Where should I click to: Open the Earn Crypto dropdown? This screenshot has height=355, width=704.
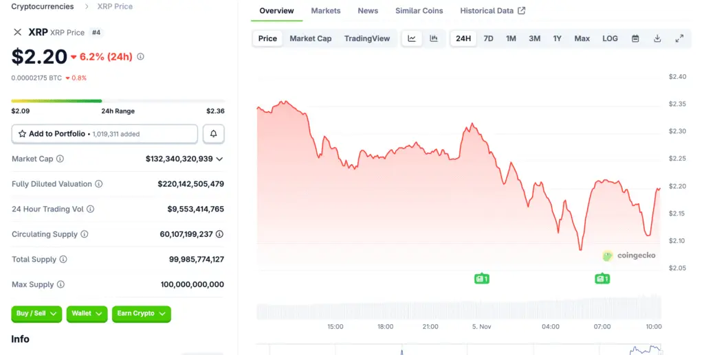click(x=141, y=314)
